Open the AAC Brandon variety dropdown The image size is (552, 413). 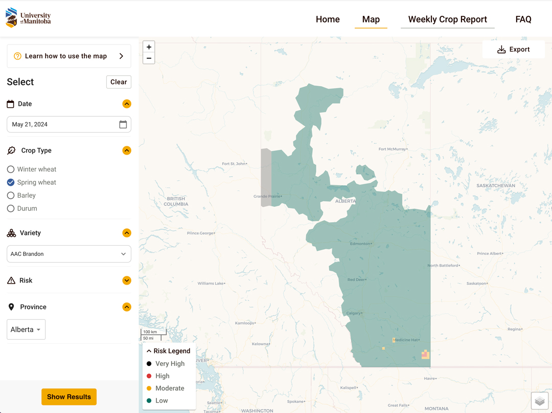click(x=69, y=253)
